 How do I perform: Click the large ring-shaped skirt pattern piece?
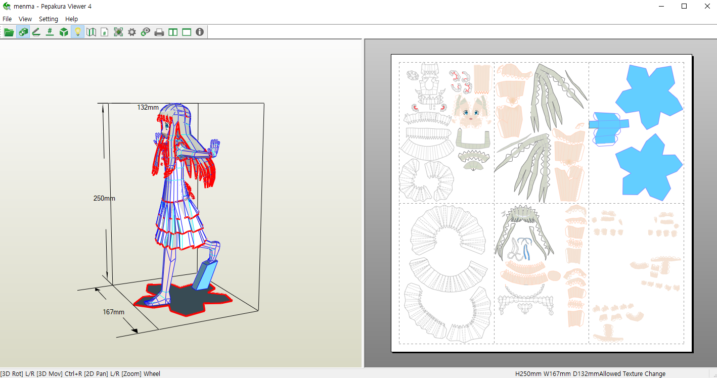(447, 231)
